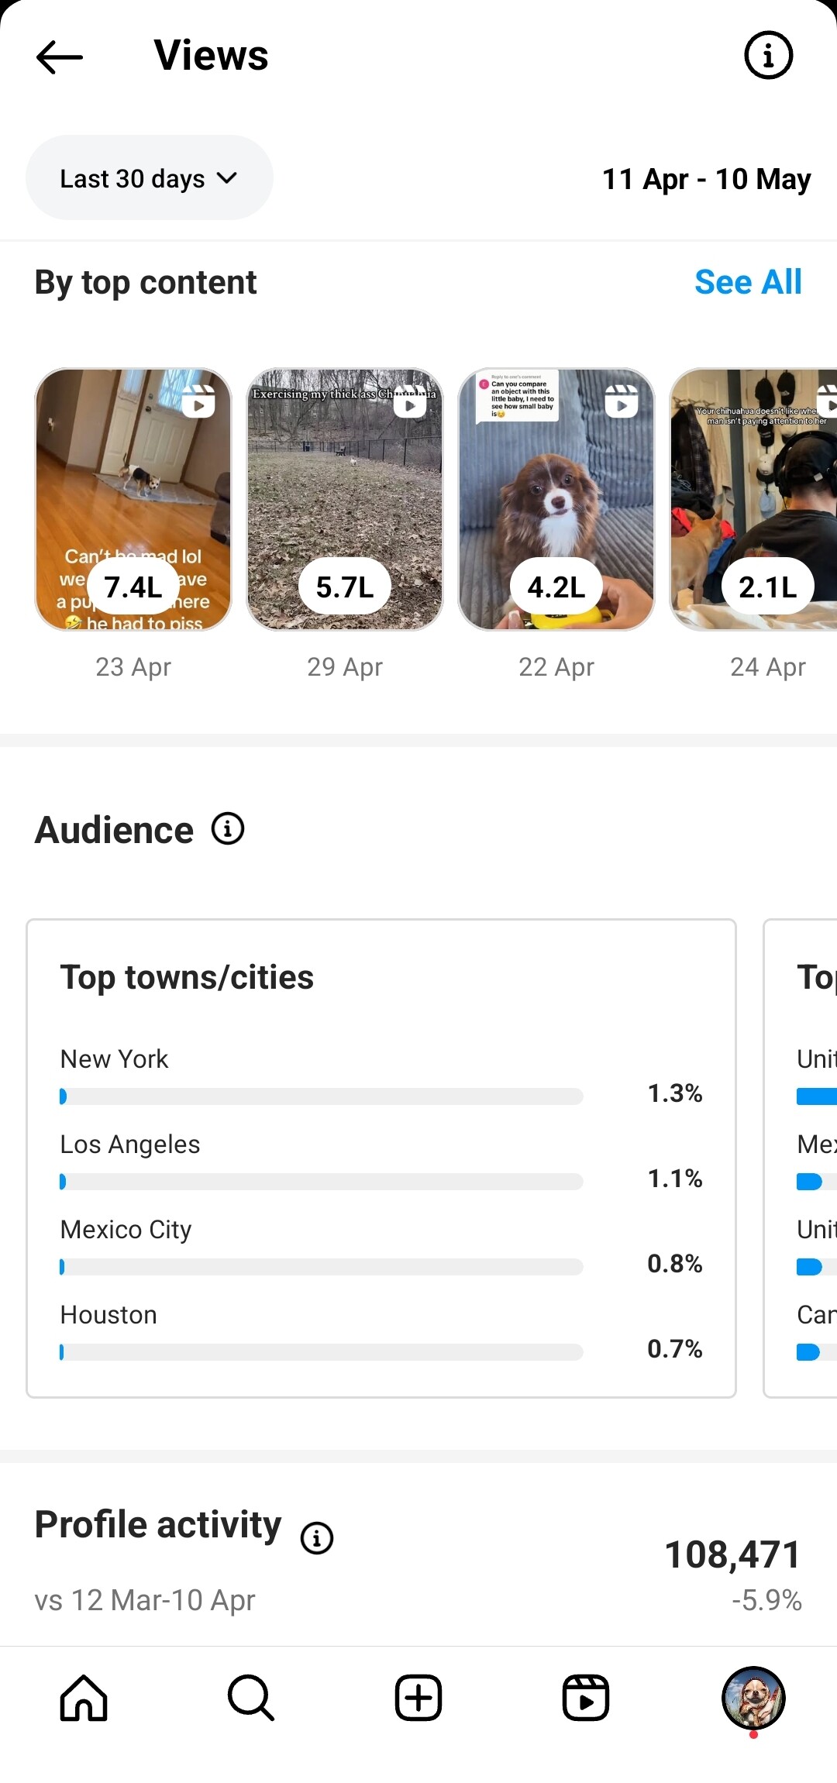
Task: Tap reel icon on the 22 Apr thumbnail
Action: [622, 401]
